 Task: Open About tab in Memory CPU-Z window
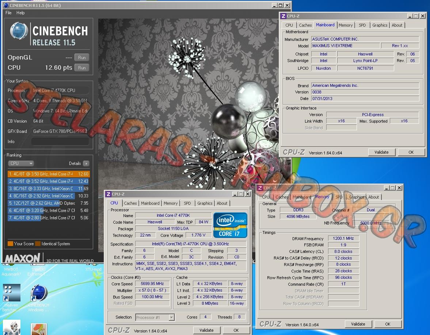[373, 197]
